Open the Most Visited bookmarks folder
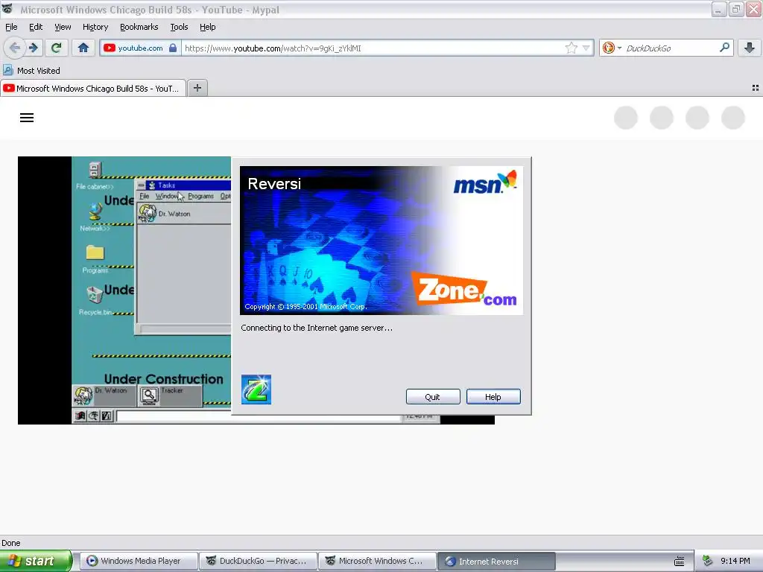The width and height of the screenshot is (763, 572). coord(31,71)
